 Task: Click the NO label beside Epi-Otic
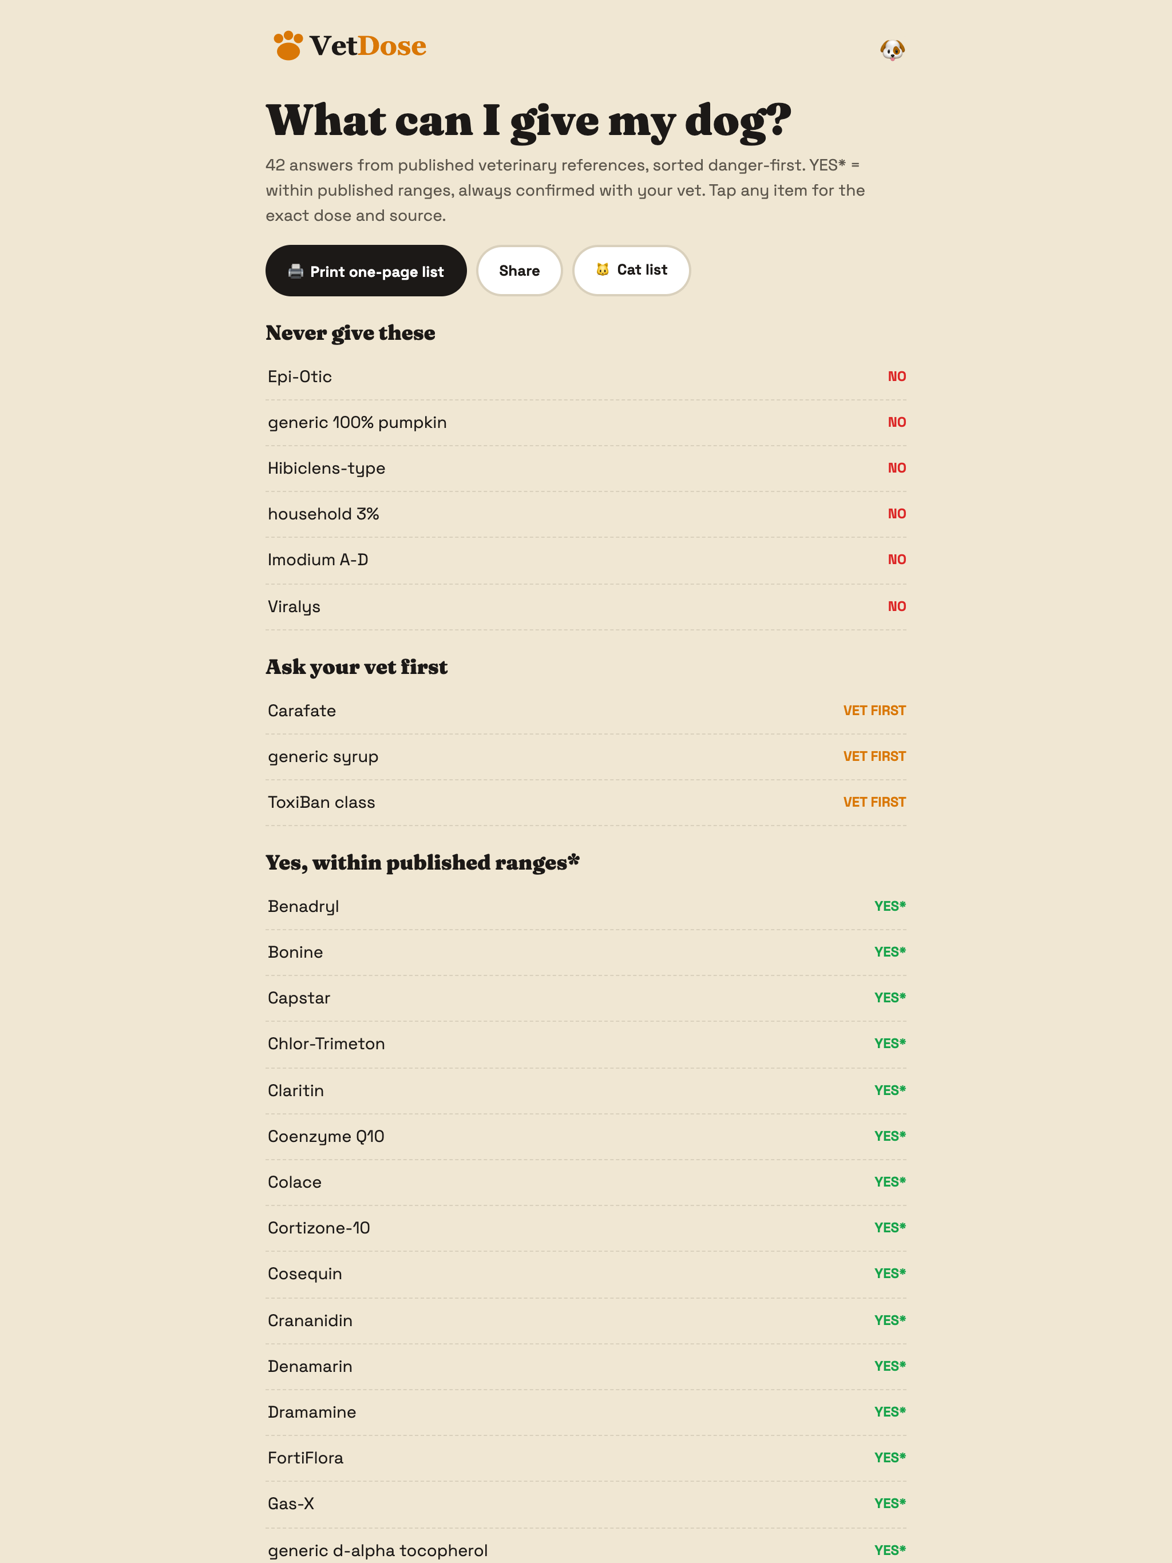pyautogui.click(x=897, y=376)
